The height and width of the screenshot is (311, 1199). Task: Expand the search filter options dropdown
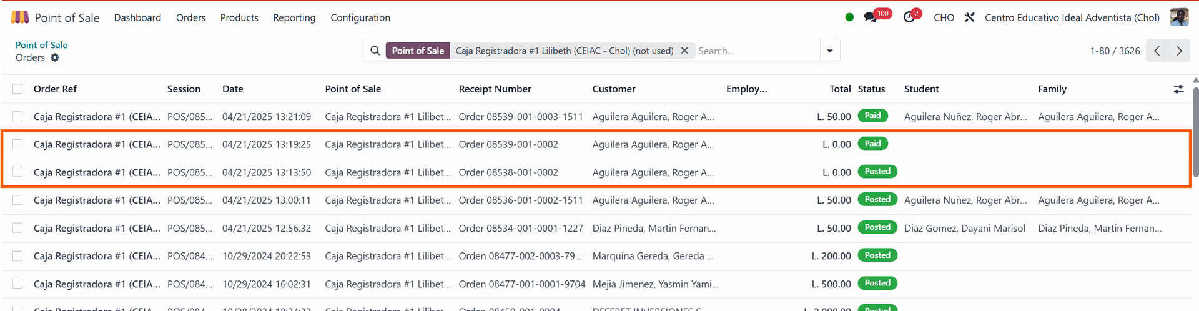coord(830,51)
